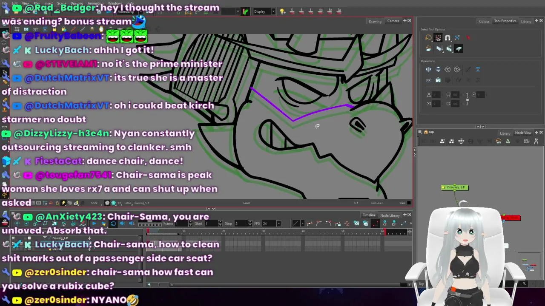Click the red pointer option icon
The image size is (545, 306).
468,38
